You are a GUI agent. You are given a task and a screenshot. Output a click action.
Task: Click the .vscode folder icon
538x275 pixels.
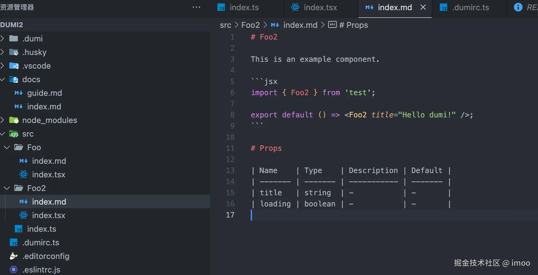click(x=14, y=66)
